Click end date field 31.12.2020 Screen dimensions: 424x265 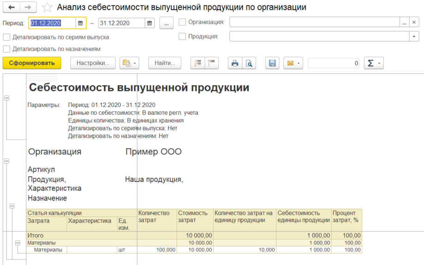122,23
